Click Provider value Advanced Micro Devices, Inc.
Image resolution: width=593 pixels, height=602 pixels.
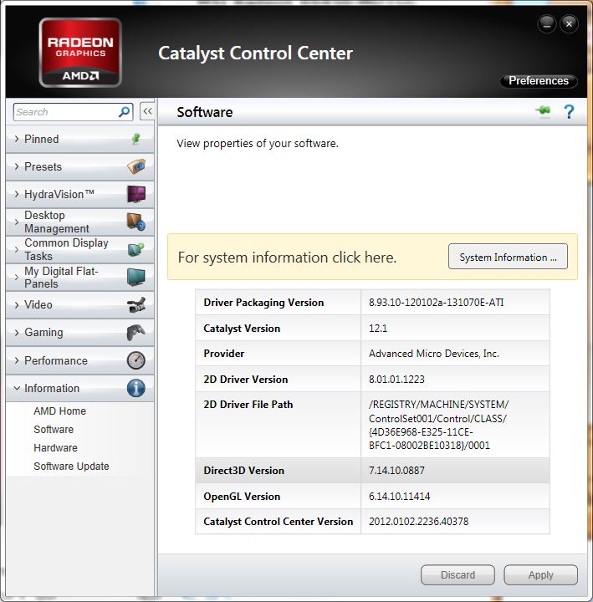click(x=433, y=353)
